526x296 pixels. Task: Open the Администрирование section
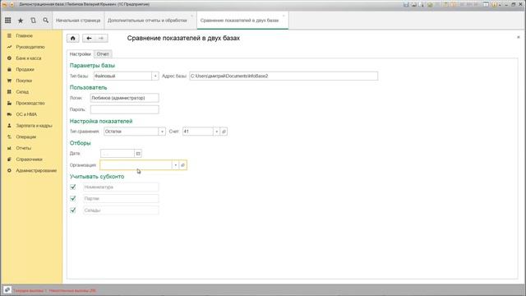(36, 170)
